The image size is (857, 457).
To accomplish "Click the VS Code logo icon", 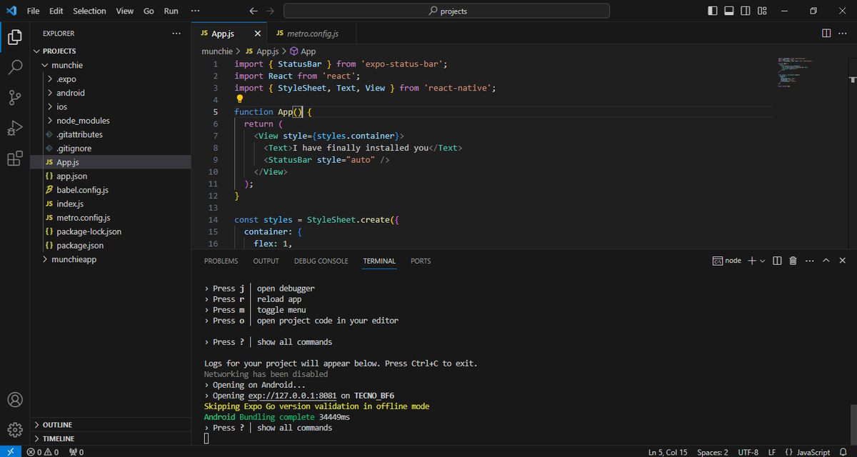I will pos(11,11).
